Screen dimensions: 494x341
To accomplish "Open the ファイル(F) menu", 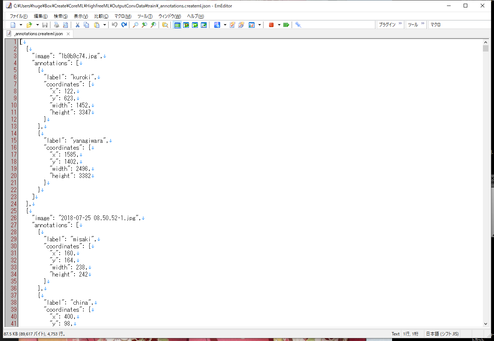I will click(19, 16).
